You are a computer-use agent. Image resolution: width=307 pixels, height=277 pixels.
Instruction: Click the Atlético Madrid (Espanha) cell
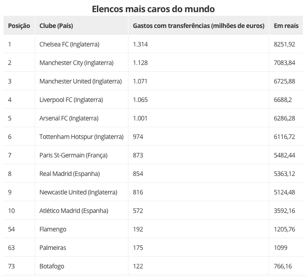click(x=73, y=211)
